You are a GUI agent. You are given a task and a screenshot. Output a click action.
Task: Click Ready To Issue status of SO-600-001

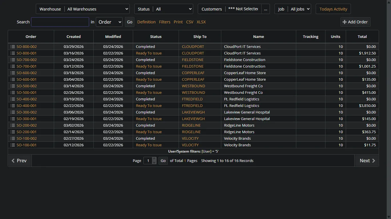[149, 79]
